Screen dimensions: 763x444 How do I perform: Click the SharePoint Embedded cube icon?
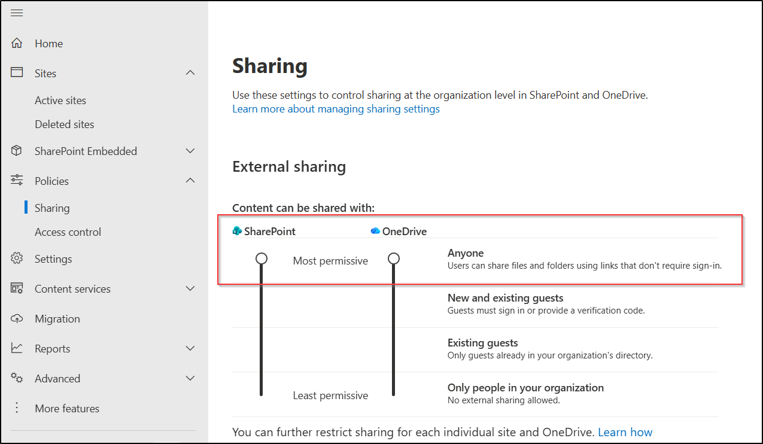[17, 151]
